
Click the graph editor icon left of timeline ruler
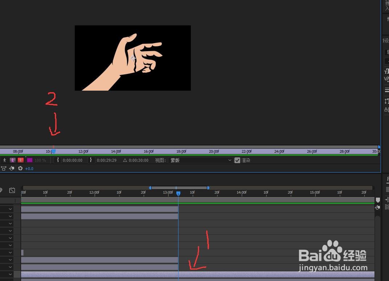pyautogui.click(x=12, y=190)
